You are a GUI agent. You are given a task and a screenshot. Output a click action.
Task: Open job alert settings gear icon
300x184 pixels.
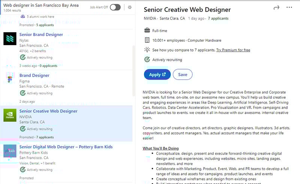tap(130, 7)
